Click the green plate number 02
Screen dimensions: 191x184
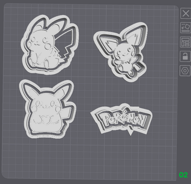click(x=183, y=175)
